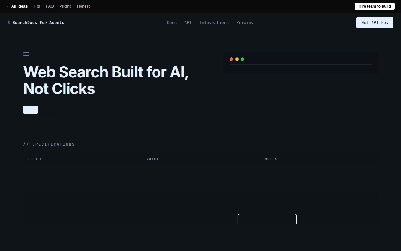
Task: Click the Hire team to build button
Action: click(375, 6)
